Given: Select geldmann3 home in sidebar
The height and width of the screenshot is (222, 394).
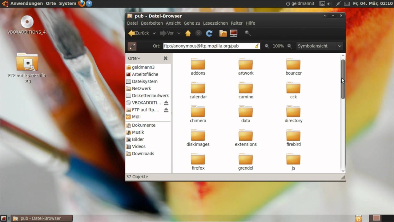Looking at the screenshot, I should (148, 67).
